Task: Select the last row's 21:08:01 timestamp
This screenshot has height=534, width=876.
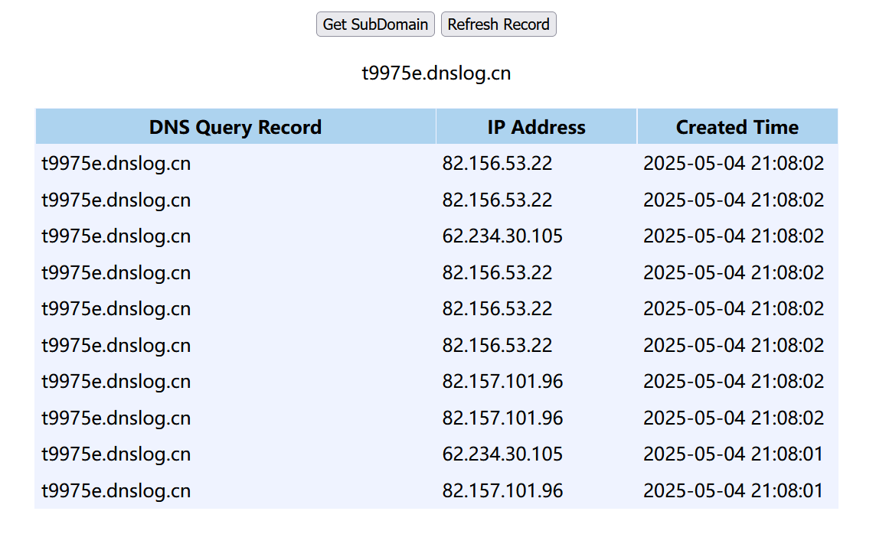Action: pos(733,490)
